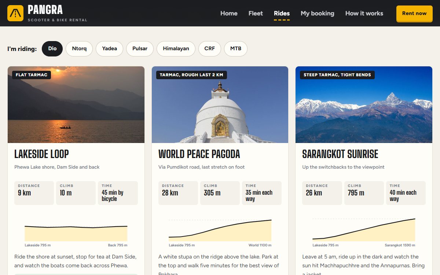Viewport: 440px width, 275px height.
Task: Click the PANGRA brand name
Action: point(45,10)
